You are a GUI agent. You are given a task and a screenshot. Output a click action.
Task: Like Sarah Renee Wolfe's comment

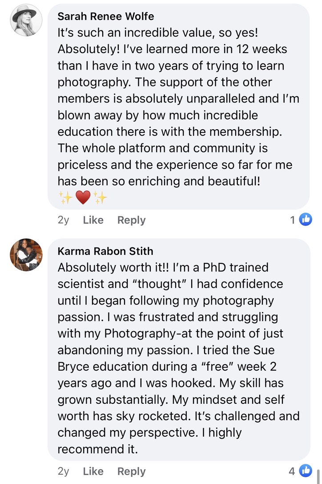pyautogui.click(x=93, y=220)
